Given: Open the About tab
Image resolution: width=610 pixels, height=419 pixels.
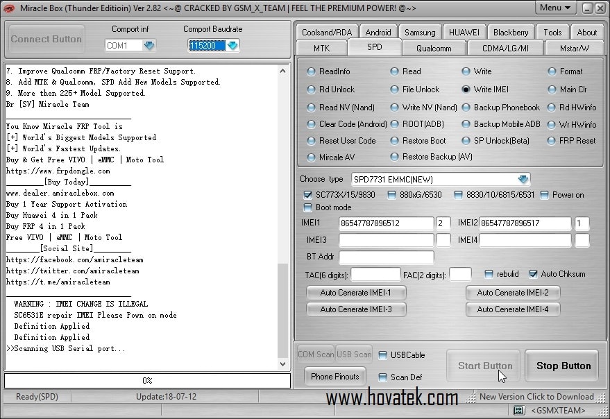Looking at the screenshot, I should click(586, 33).
